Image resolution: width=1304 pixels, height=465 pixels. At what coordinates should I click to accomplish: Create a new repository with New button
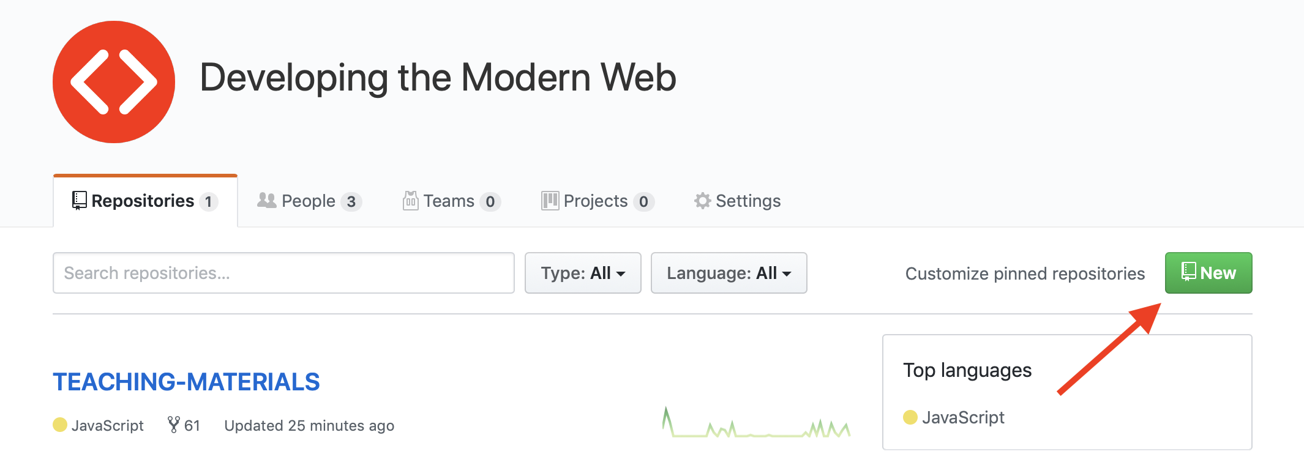point(1208,273)
